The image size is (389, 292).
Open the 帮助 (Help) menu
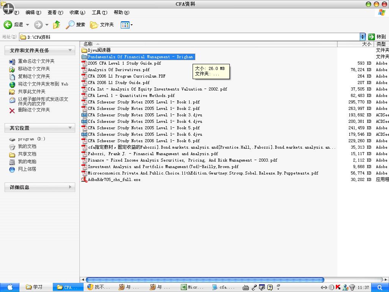click(122, 13)
